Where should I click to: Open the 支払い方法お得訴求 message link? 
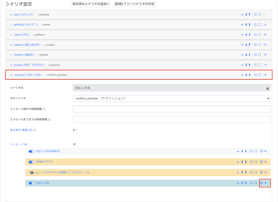click(48, 151)
